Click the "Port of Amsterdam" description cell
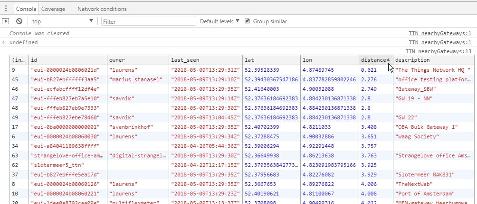The image size is (477, 204). (x=433, y=194)
